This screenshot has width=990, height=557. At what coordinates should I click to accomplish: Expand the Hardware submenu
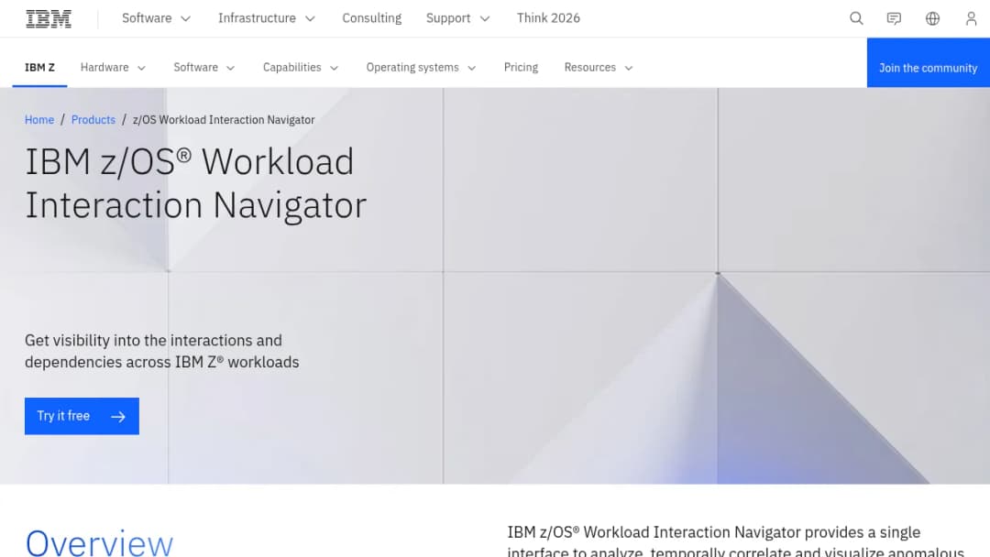click(113, 68)
